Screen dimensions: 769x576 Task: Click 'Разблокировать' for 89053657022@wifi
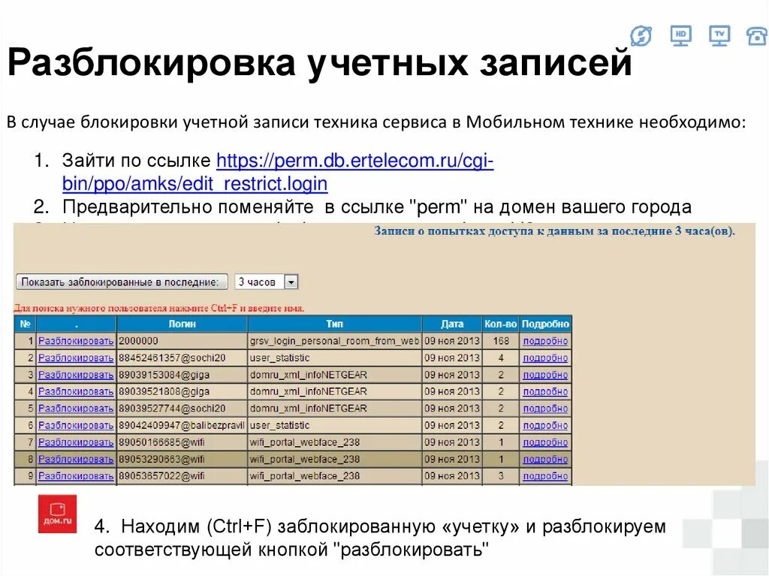point(76,476)
